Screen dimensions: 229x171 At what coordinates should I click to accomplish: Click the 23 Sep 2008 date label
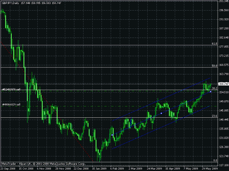[8, 168]
